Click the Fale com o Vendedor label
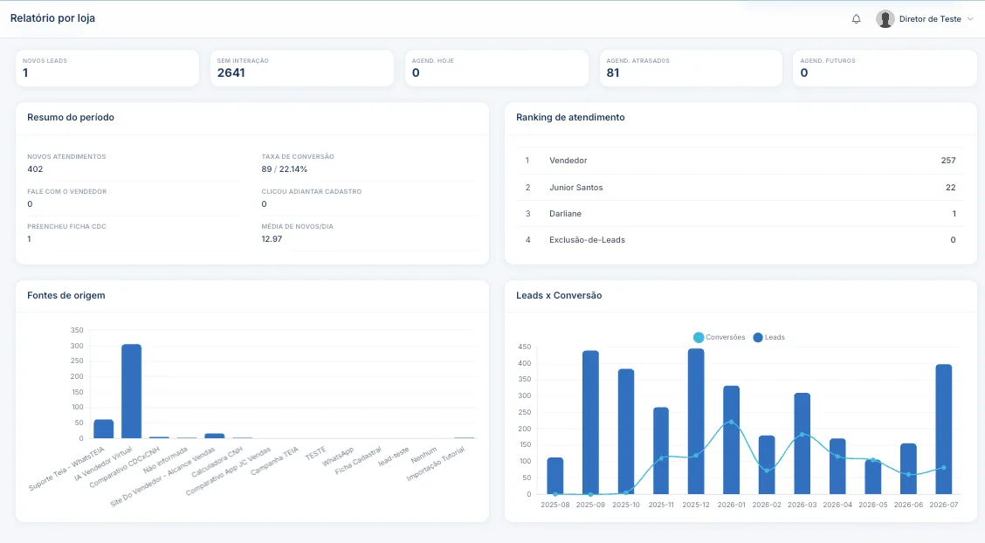985x543 pixels. tap(66, 191)
